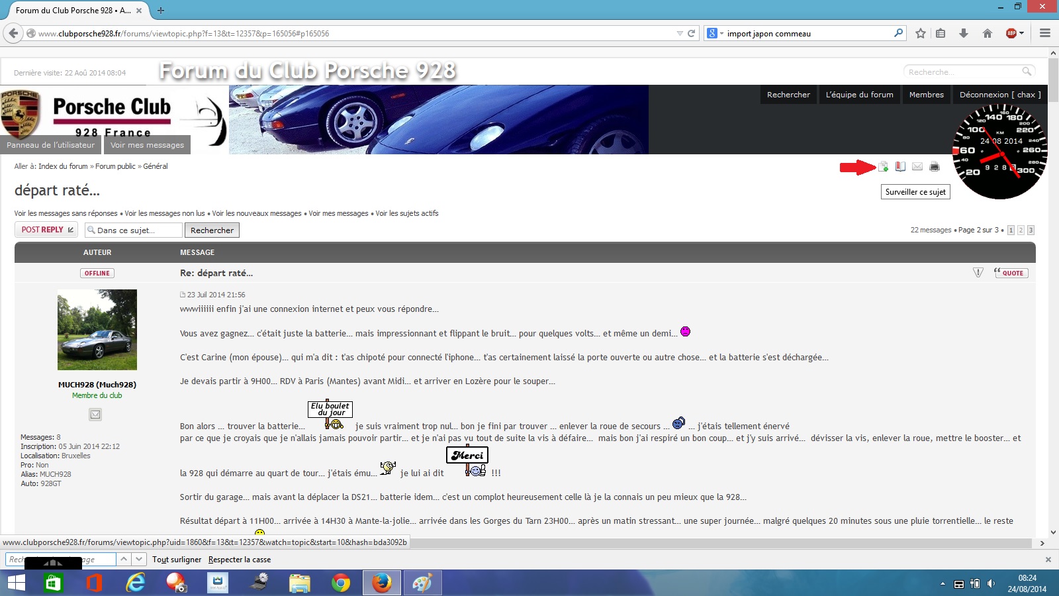Viewport: 1059px width, 596px height.
Task: Click the Dans ce sujet search field
Action: pos(134,230)
